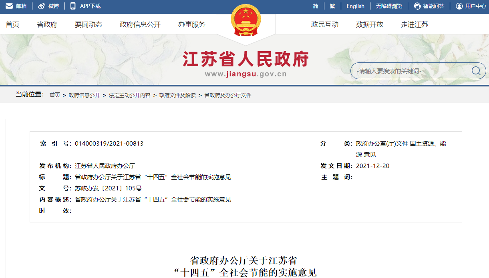Open the 政府信息公开 menu
489x278 pixels.
[140, 24]
